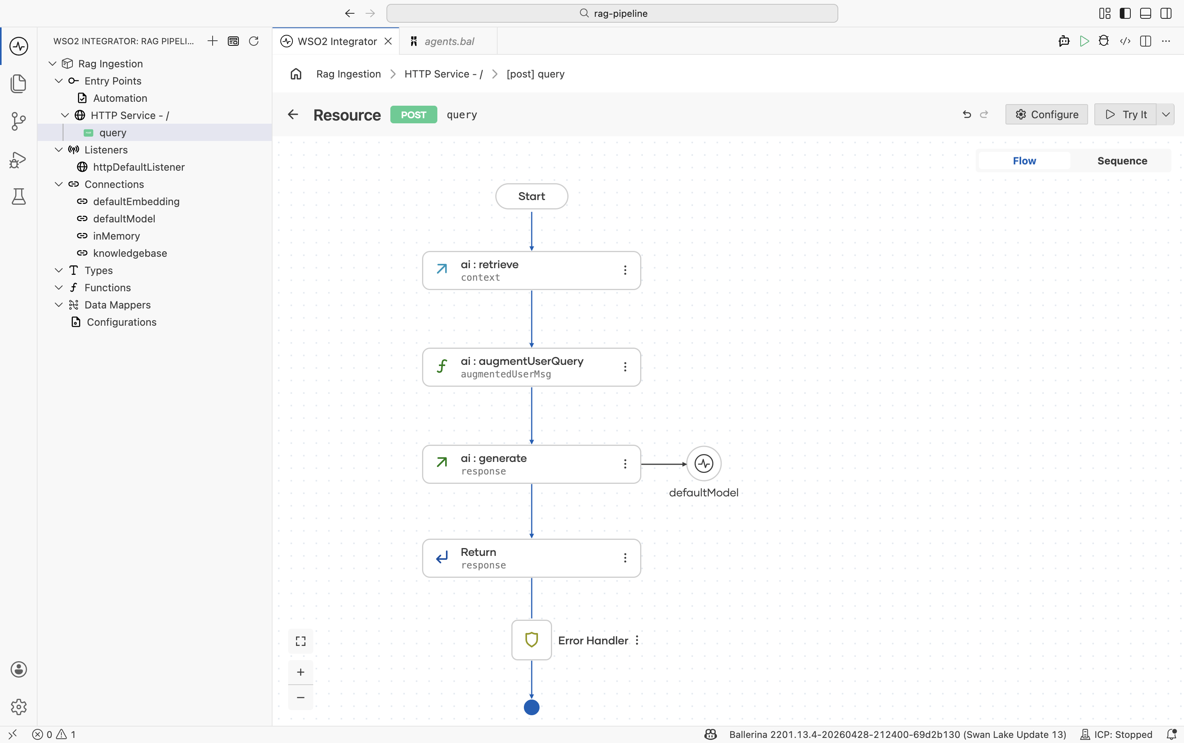Customize layout icon in title bar
The width and height of the screenshot is (1184, 743).
1105,13
